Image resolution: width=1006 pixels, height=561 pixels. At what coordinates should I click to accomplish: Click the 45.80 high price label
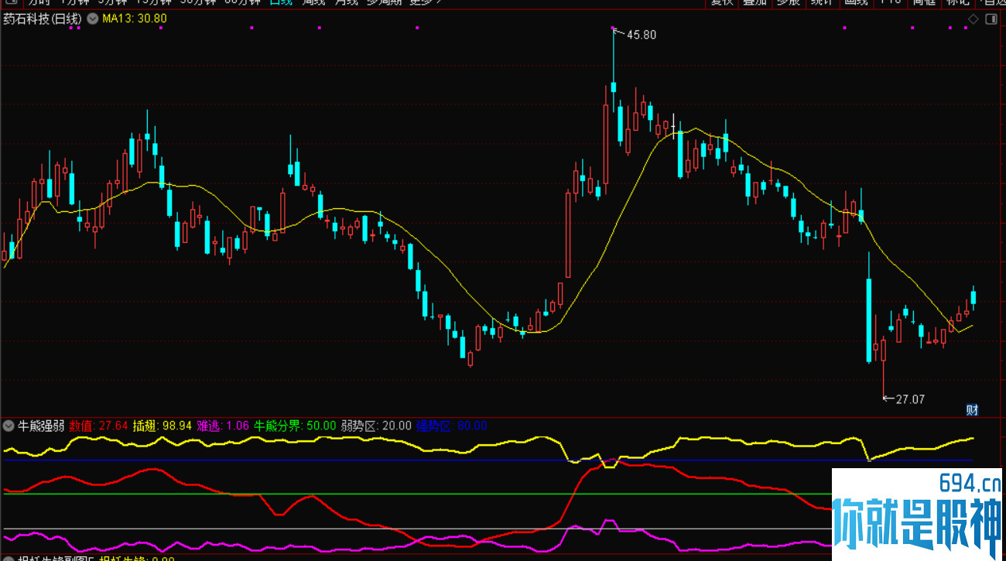click(642, 35)
